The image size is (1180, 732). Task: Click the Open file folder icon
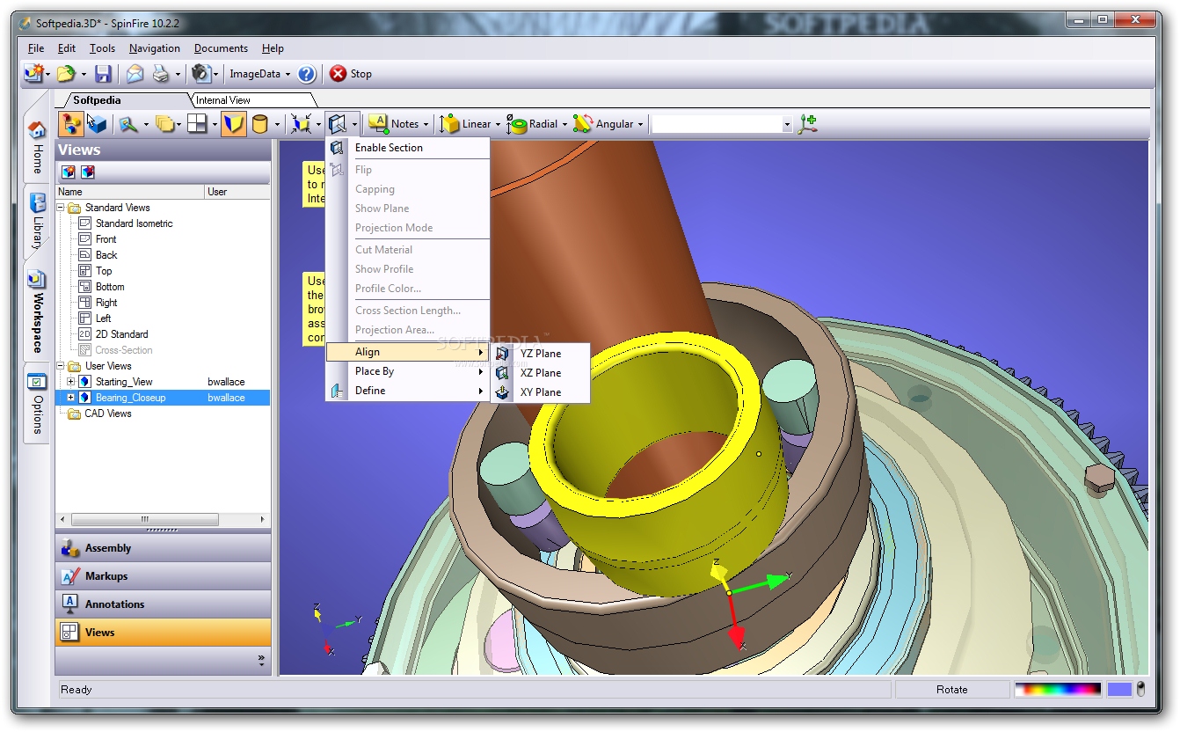(66, 74)
